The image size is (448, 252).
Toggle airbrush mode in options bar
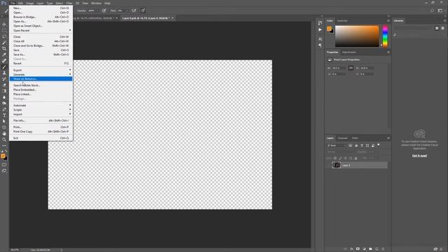coord(134,10)
